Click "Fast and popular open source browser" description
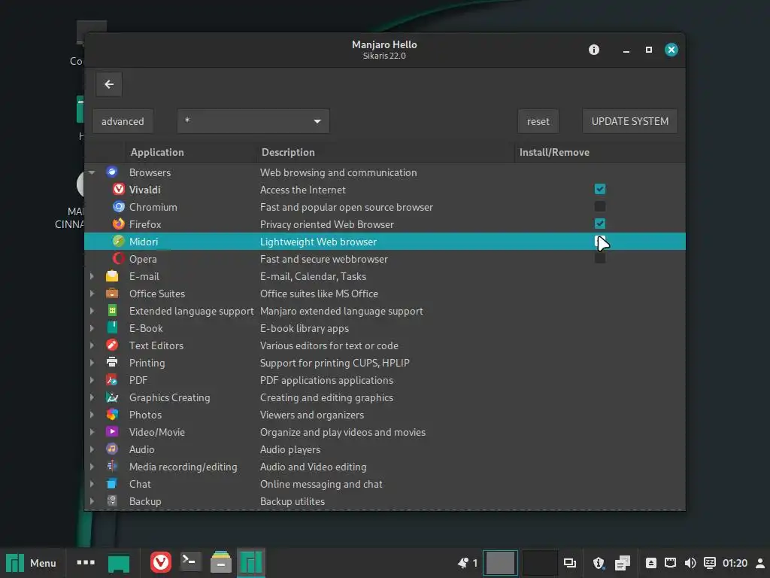 tap(346, 207)
